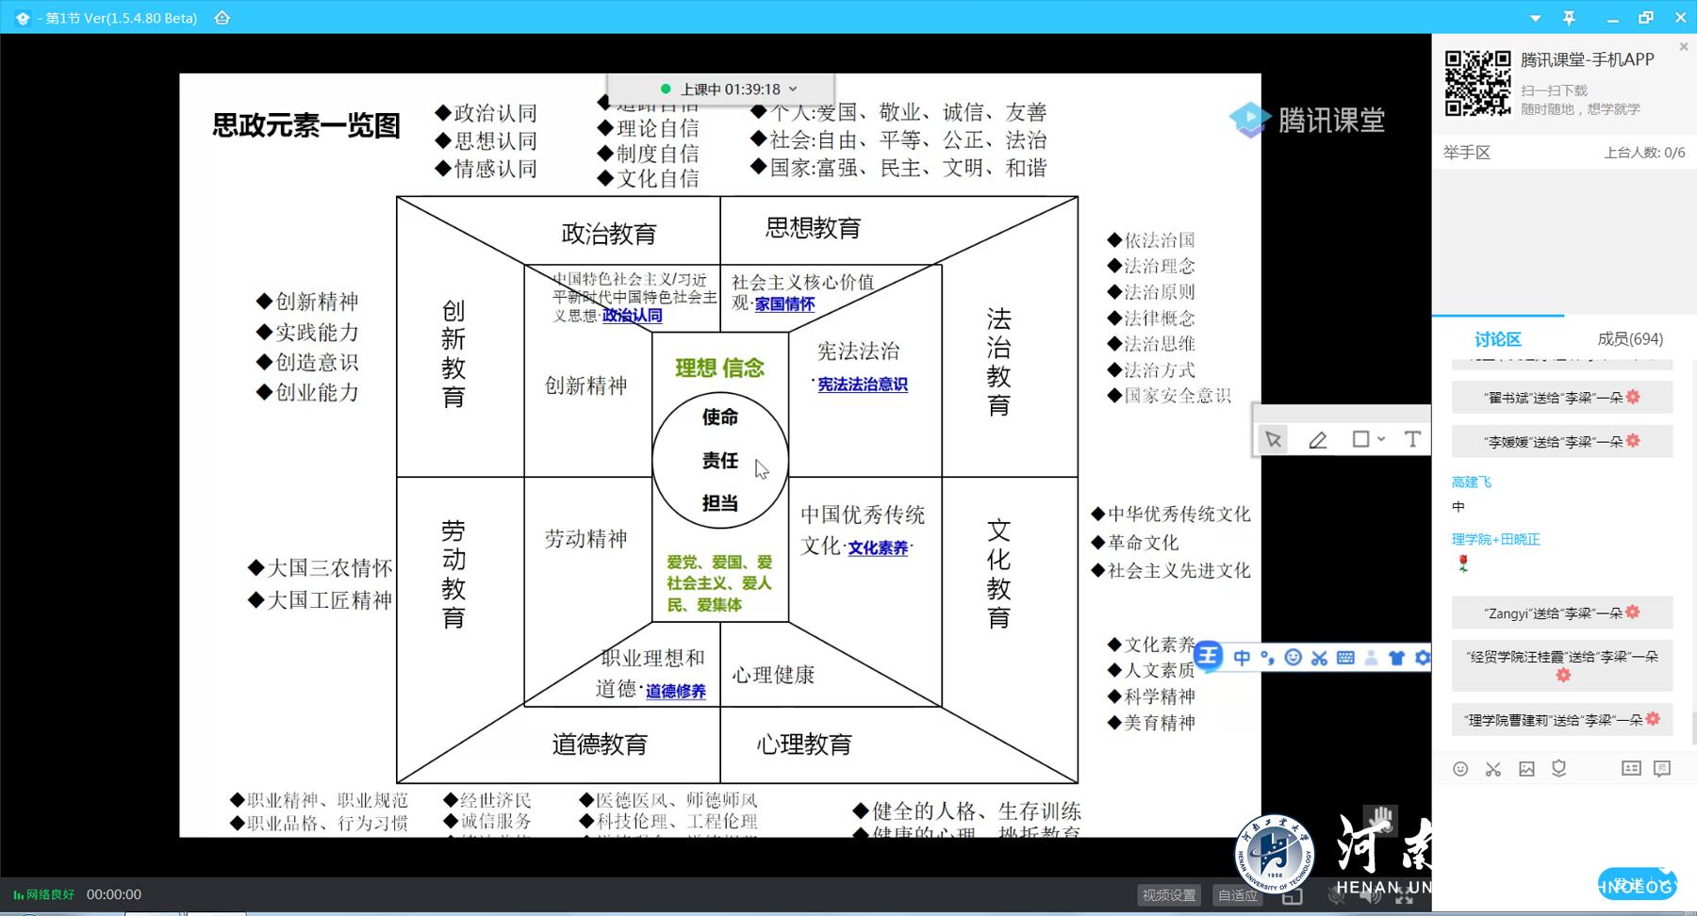Switch to the 讨论区 tab
1697x916 pixels.
pos(1497,339)
